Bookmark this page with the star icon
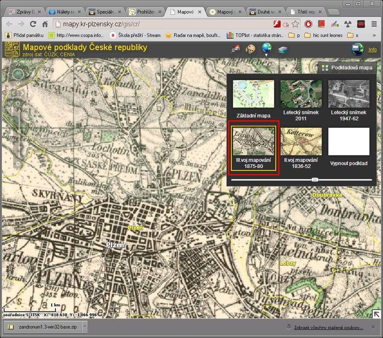The height and width of the screenshot is (338, 383). [295, 24]
